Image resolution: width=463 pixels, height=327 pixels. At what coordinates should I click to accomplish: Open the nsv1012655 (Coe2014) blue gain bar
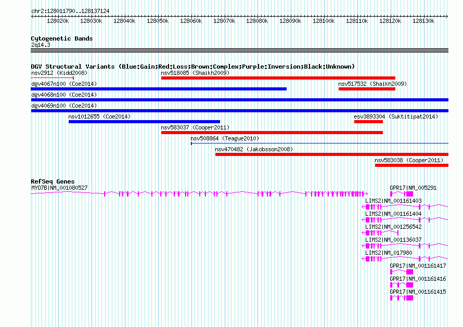pyautogui.click(x=145, y=122)
